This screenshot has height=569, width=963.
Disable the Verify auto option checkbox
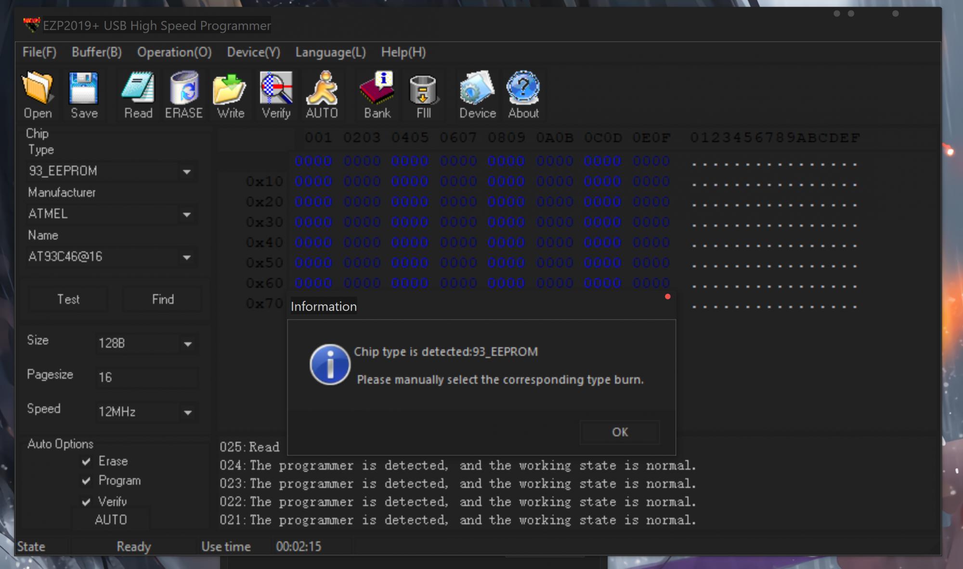pyautogui.click(x=86, y=502)
